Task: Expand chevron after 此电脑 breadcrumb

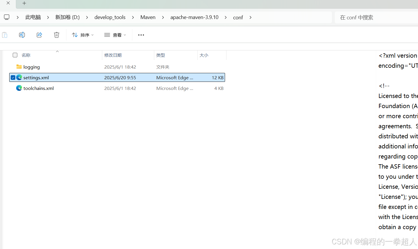Action: pyautogui.click(x=48, y=17)
